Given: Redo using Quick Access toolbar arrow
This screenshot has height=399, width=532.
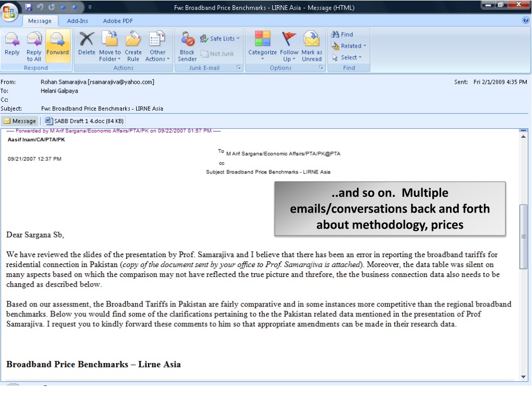Looking at the screenshot, I should (x=51, y=7).
